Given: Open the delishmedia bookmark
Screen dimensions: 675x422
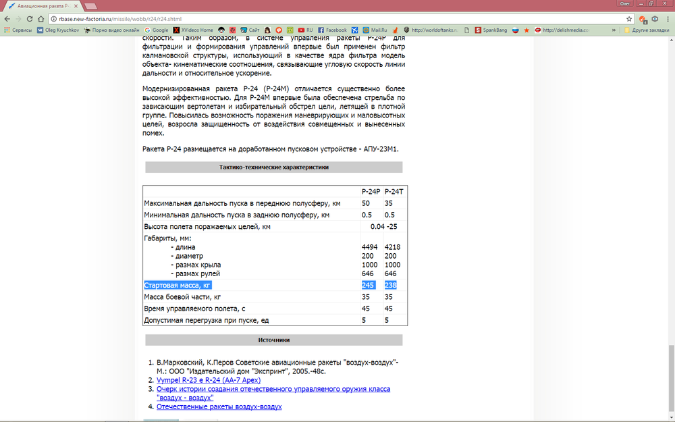Looking at the screenshot, I should click(x=562, y=30).
